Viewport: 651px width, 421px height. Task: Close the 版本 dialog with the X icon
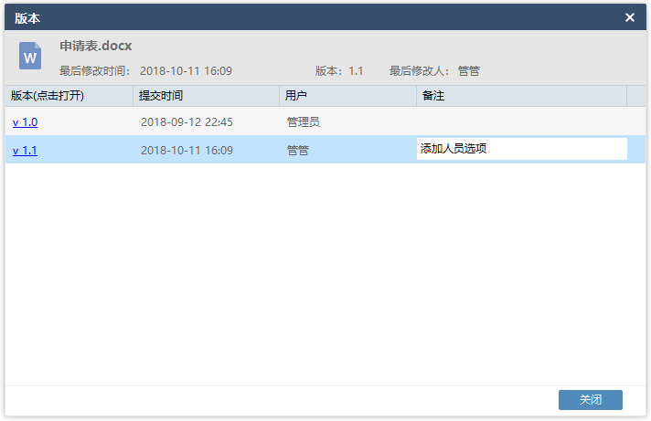pos(629,17)
